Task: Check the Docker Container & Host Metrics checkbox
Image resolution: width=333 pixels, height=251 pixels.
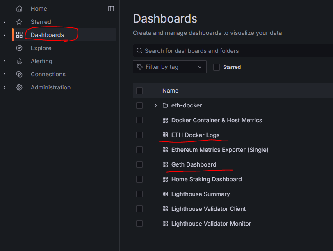Action: tap(139, 120)
